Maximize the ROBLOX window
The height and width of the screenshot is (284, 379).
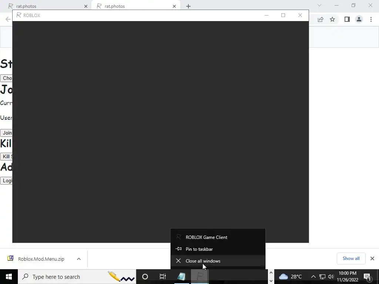coord(283,15)
